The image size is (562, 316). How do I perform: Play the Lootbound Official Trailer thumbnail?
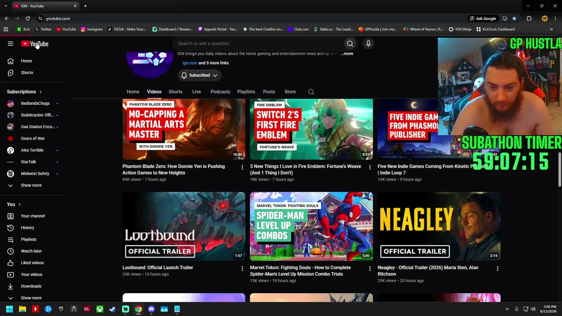pyautogui.click(x=184, y=226)
